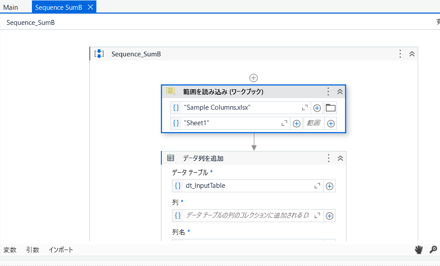Expand editor for Sample Columns.xlsx field
Screen dimensions: 440x266
click(305, 107)
